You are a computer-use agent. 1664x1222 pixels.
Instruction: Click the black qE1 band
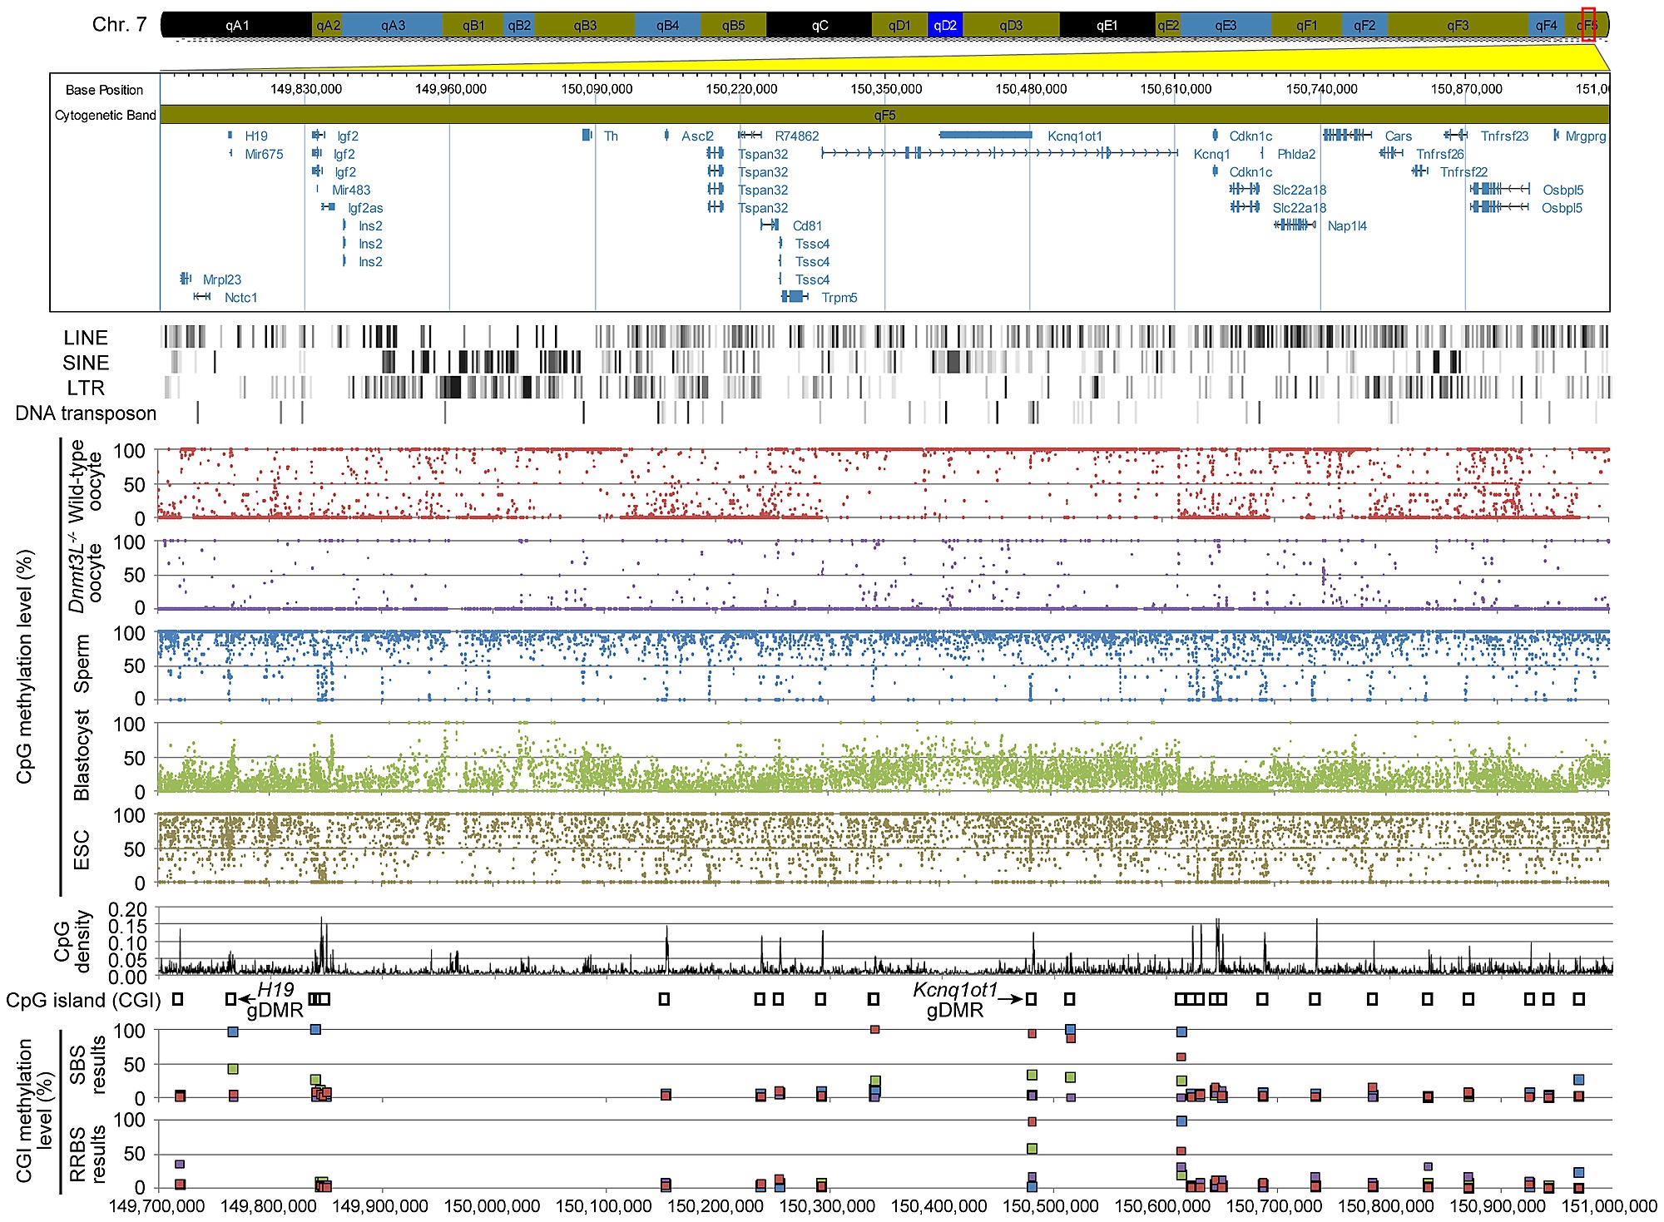click(x=1107, y=25)
